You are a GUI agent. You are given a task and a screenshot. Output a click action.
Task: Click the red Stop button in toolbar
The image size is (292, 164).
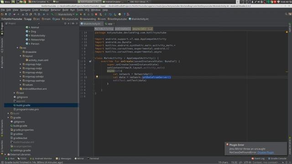tap(96, 14)
